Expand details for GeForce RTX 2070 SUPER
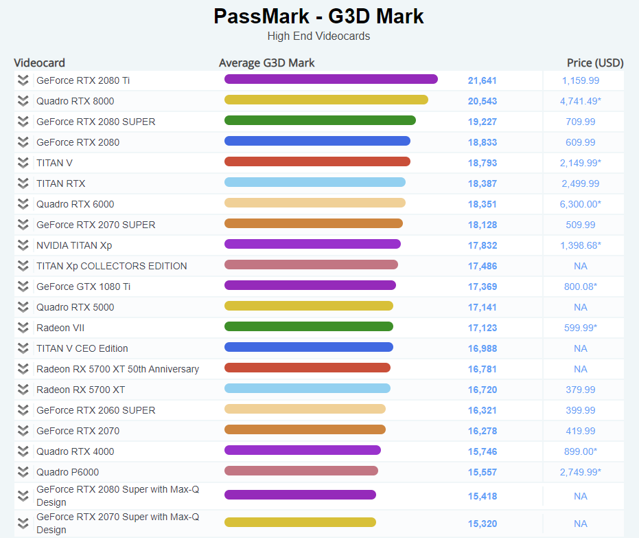The width and height of the screenshot is (639, 538). coord(23,224)
